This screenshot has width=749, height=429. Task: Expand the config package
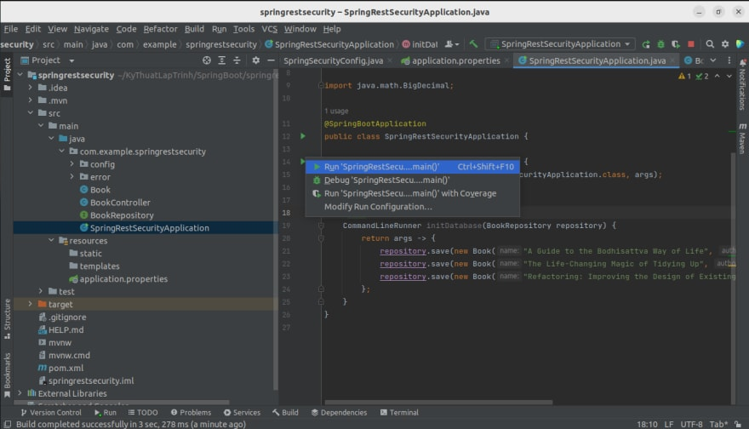pyautogui.click(x=72, y=164)
